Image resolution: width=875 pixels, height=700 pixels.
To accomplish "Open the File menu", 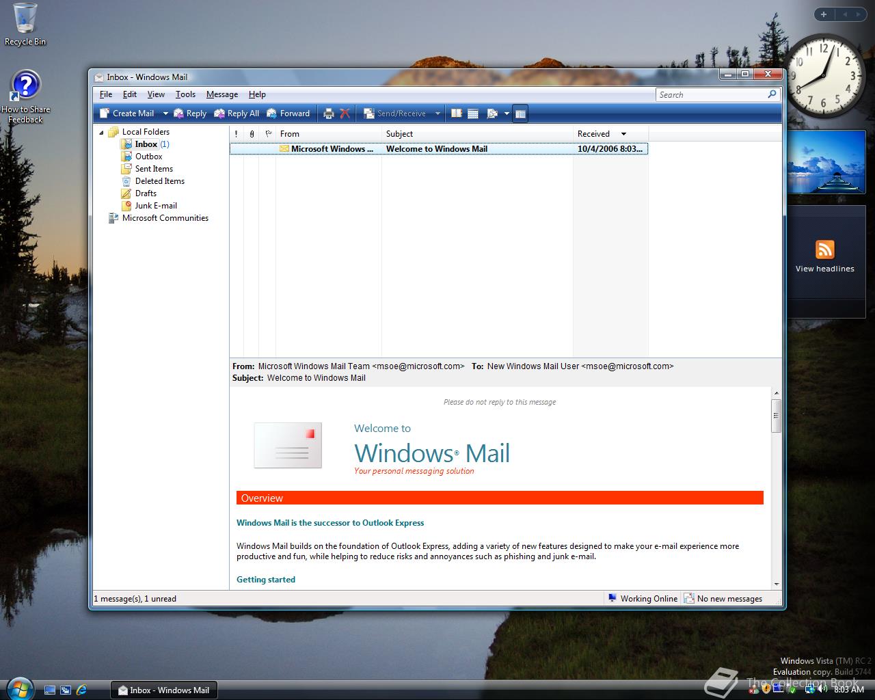I will tap(106, 94).
